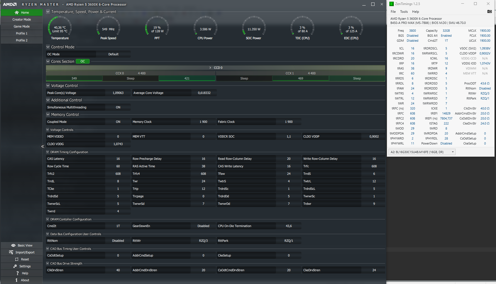This screenshot has width=496, height=284.
Task: Switch to Creator Mode tab
Action: (x=21, y=19)
